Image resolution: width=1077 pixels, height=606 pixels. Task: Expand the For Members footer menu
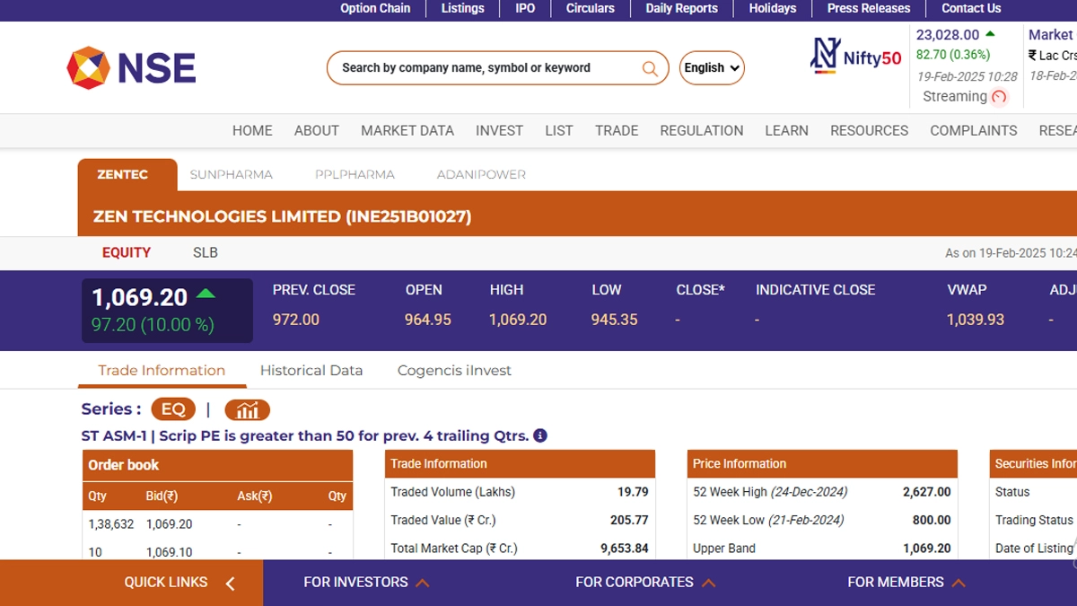tap(906, 583)
